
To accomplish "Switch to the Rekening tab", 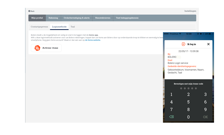I will click(x=53, y=18).
